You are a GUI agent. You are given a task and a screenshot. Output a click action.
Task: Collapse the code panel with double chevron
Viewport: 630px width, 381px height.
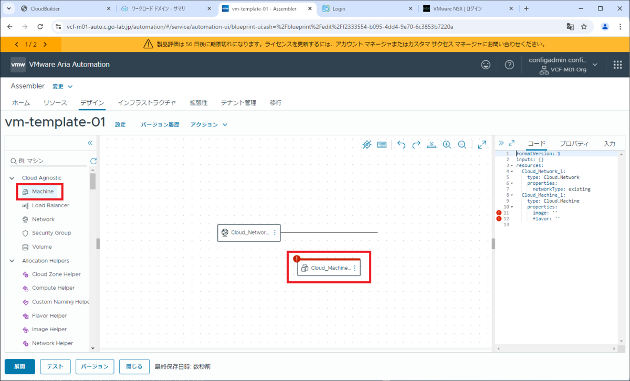(501, 143)
